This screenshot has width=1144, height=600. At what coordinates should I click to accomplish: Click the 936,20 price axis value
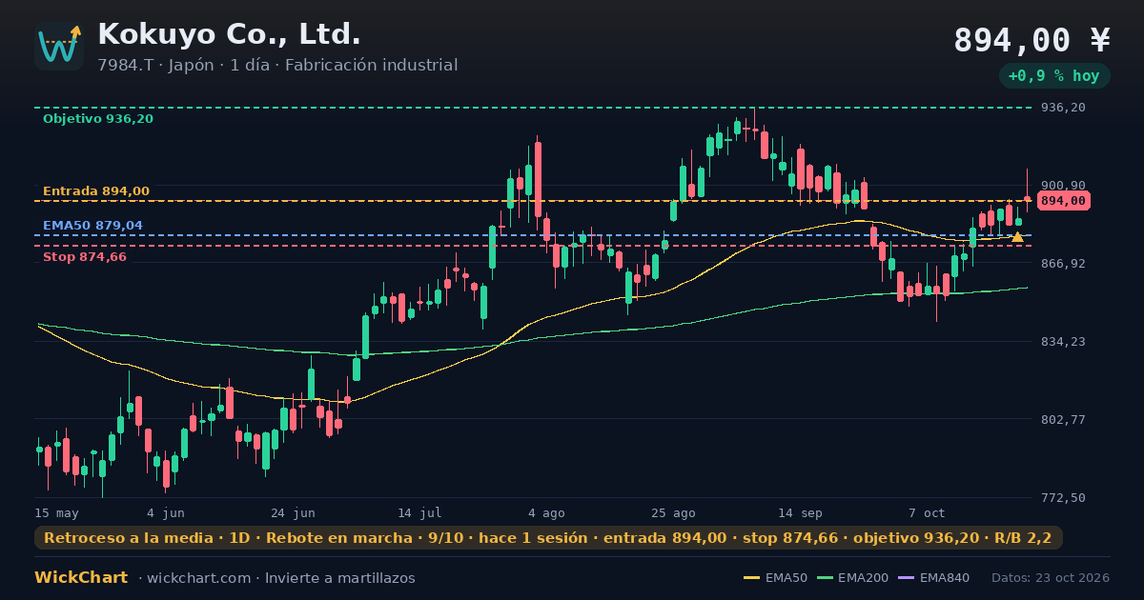coord(1063,108)
